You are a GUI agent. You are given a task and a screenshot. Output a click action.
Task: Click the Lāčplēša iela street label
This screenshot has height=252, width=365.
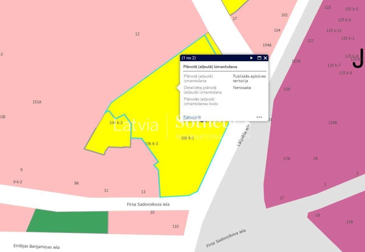pyautogui.click(x=243, y=137)
